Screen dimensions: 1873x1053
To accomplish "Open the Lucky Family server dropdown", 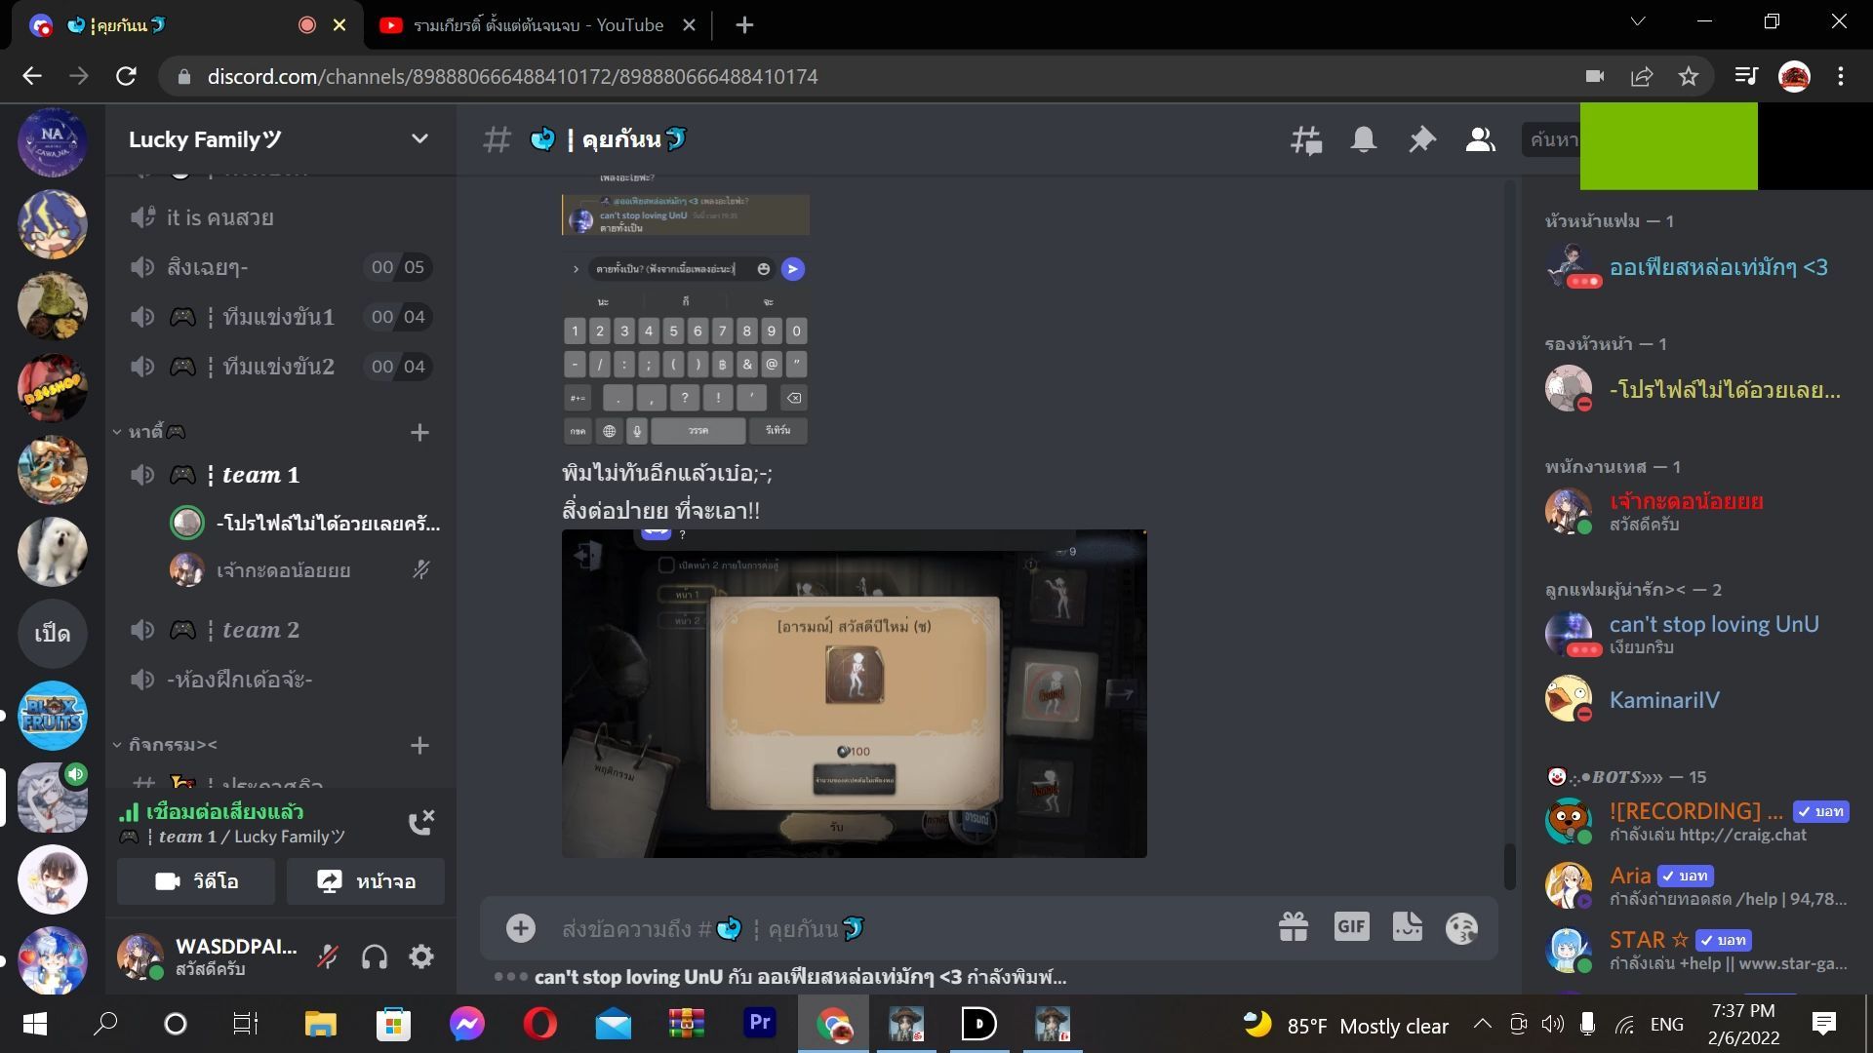I will click(419, 139).
